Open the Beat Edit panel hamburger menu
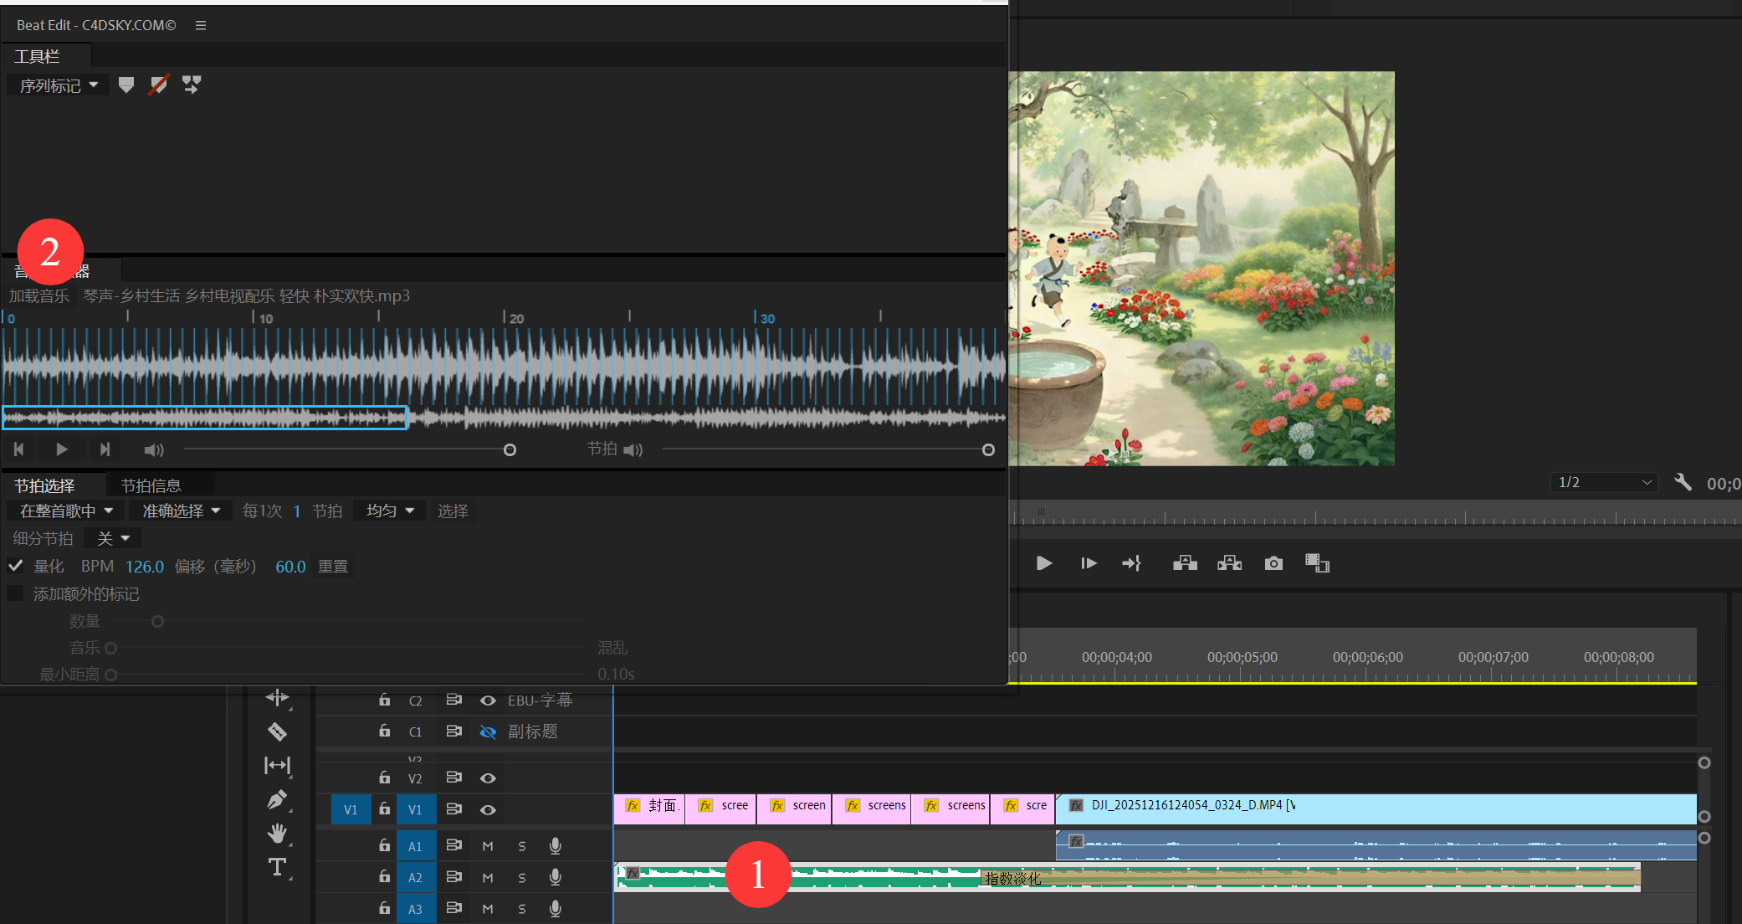1742x924 pixels. (x=201, y=25)
